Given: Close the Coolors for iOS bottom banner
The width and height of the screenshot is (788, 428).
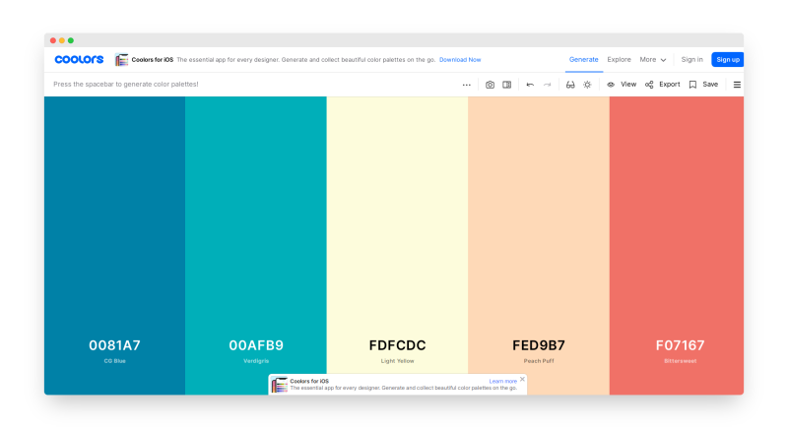Looking at the screenshot, I should coord(522,379).
